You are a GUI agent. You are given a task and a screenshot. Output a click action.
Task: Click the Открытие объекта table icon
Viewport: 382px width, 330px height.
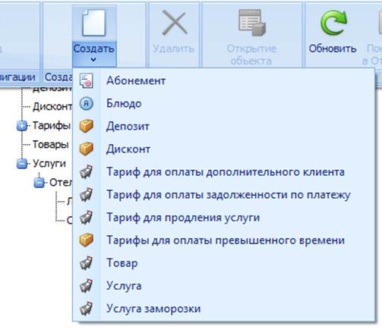[252, 23]
